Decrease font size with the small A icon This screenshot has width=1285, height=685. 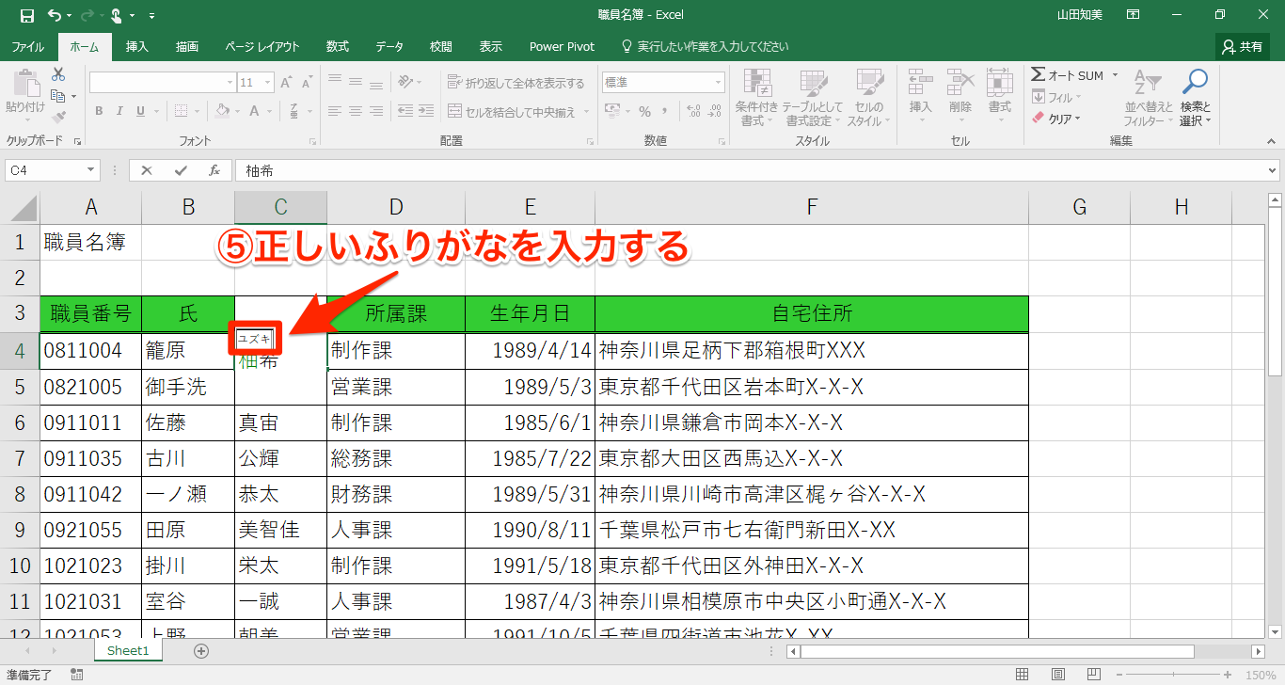[309, 83]
